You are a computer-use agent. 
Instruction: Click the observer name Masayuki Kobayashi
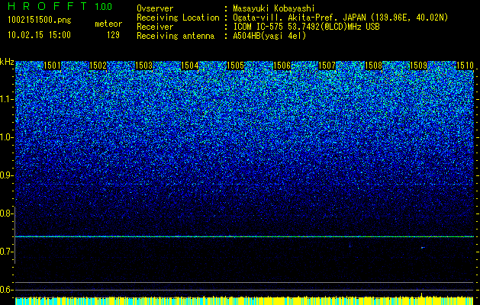pyautogui.click(x=274, y=8)
